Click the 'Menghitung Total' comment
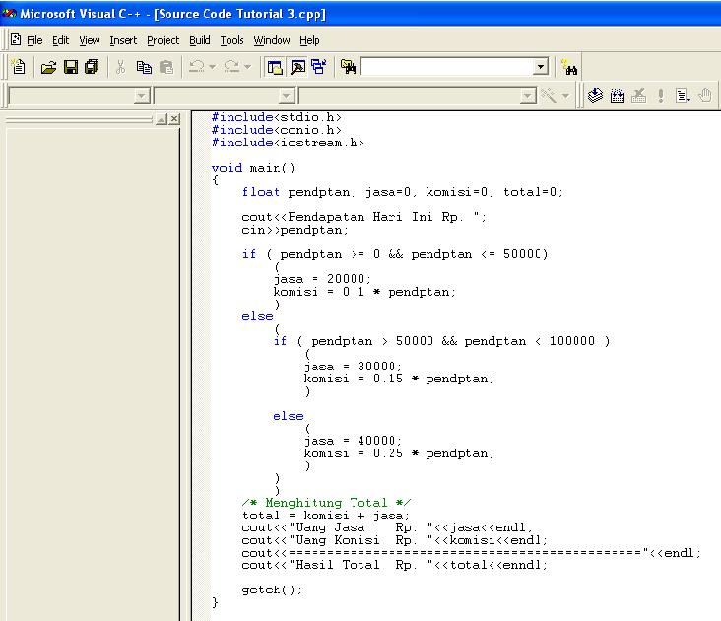 tap(326, 503)
